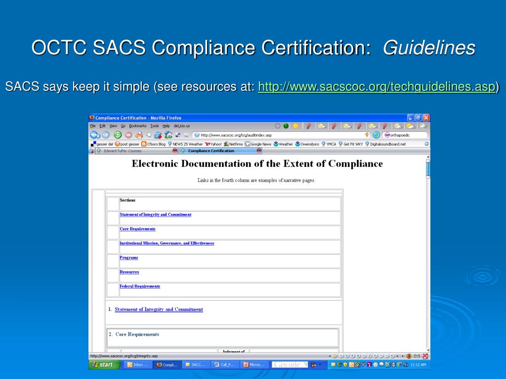Open the Go menu in Firefox
506x379 pixels.
tap(123, 126)
